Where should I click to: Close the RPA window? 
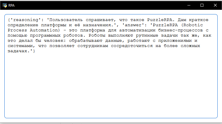pyautogui.click(x=215, y=5)
